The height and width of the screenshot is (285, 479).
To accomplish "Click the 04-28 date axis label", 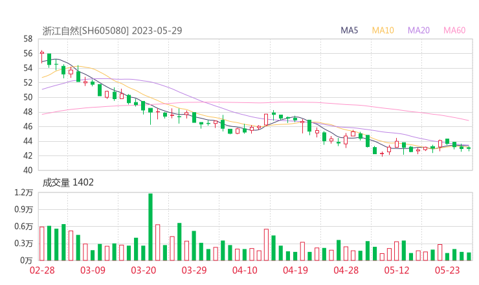I will [346, 270].
